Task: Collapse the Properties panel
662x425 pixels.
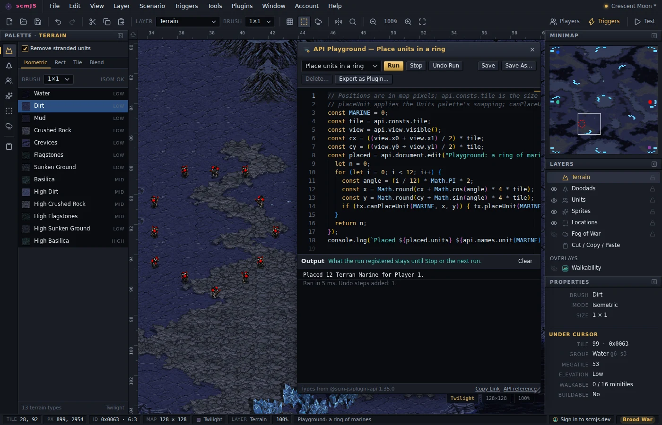Action: point(654,282)
